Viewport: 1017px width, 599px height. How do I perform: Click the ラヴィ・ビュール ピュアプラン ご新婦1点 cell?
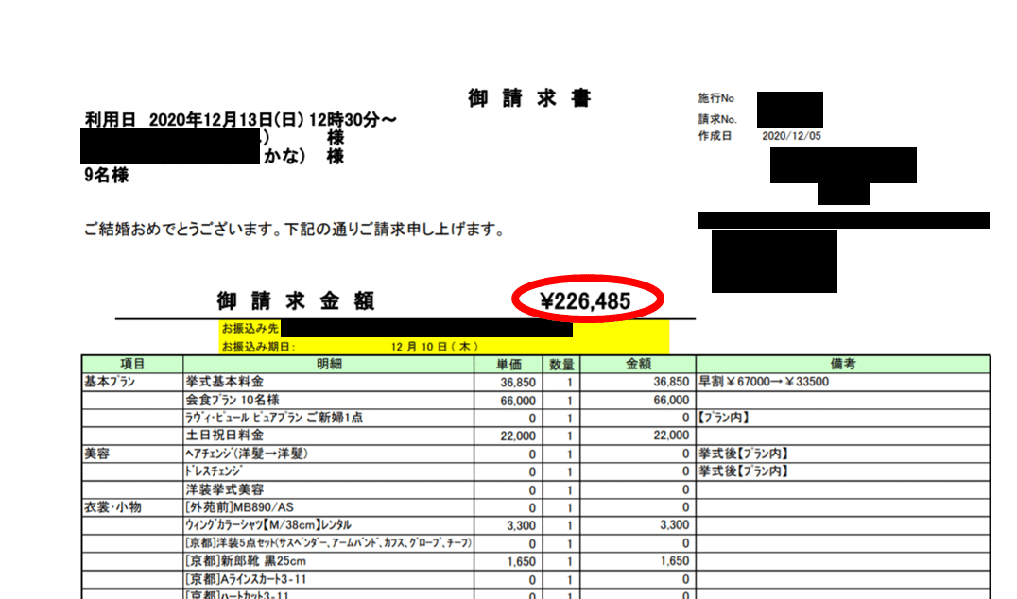point(329,419)
